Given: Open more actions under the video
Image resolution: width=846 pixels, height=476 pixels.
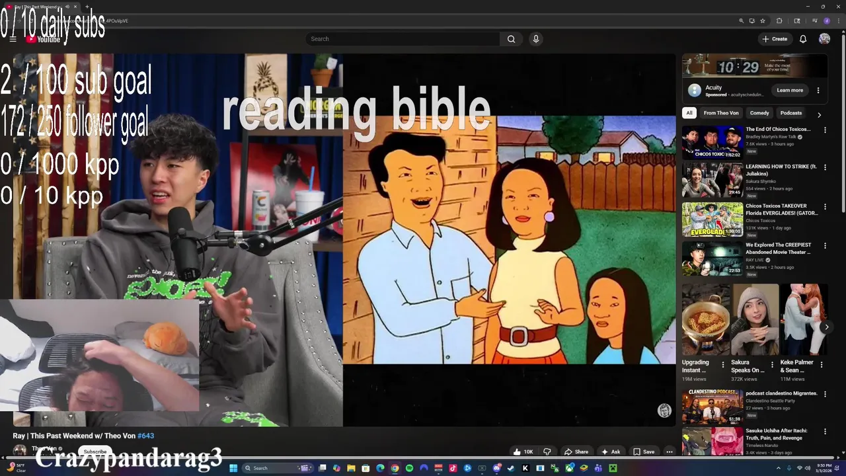Looking at the screenshot, I should pyautogui.click(x=669, y=452).
